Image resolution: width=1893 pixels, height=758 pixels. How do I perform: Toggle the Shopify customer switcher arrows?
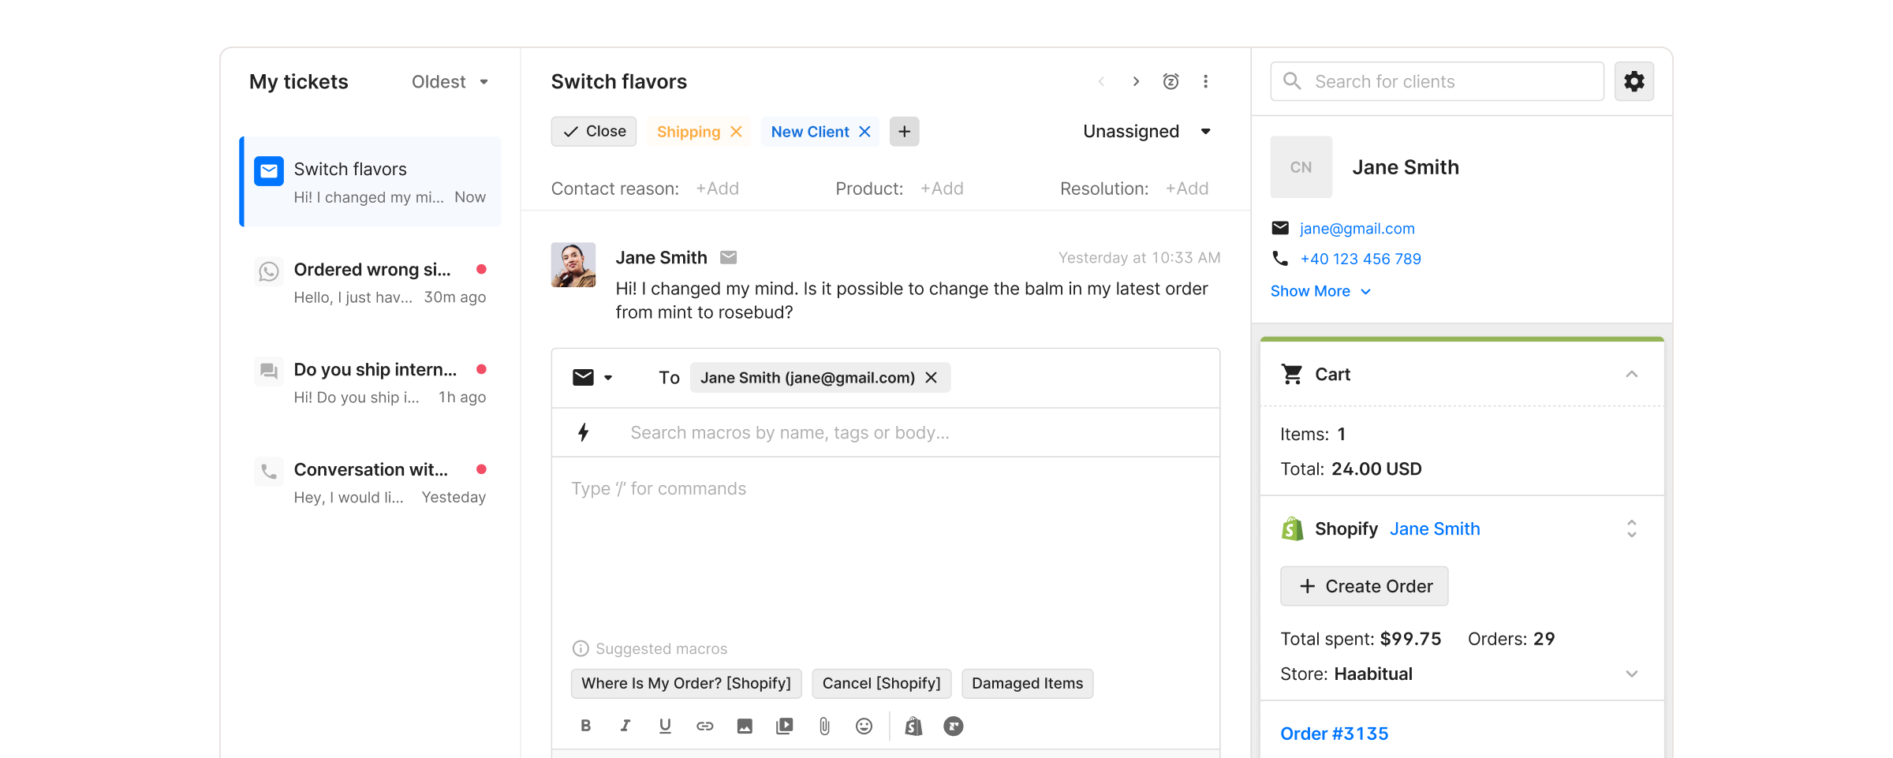coord(1631,528)
